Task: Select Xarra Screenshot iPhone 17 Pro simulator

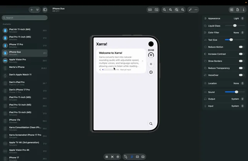Action: [x=24, y=136]
